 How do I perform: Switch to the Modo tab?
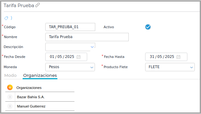[10, 76]
